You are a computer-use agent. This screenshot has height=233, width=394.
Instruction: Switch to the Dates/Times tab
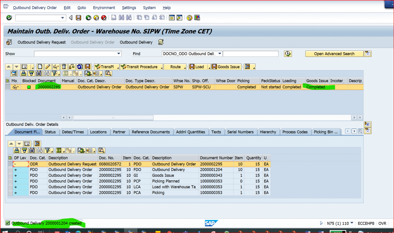pyautogui.click(x=73, y=132)
